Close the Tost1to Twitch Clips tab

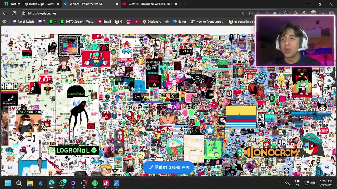click(x=58, y=4)
